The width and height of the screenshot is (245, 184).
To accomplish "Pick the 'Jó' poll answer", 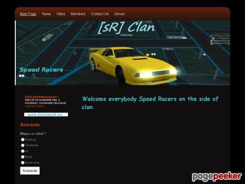I will click(x=22, y=151).
